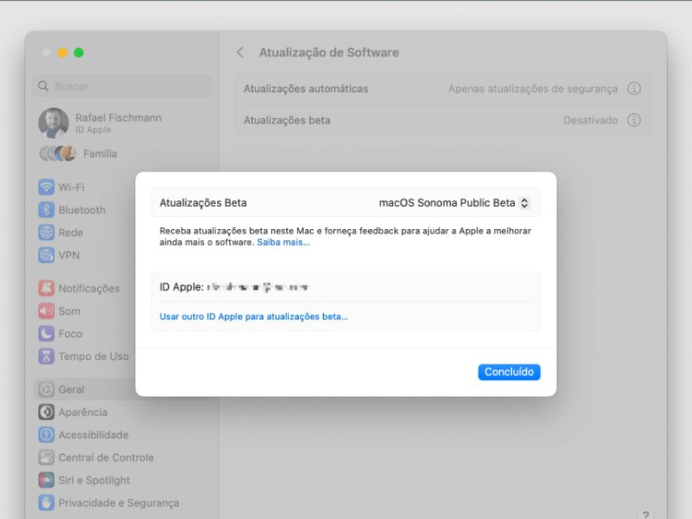Screen dimensions: 692x519
Task: Select the Wi-Fi sidebar icon
Action: click(x=47, y=187)
